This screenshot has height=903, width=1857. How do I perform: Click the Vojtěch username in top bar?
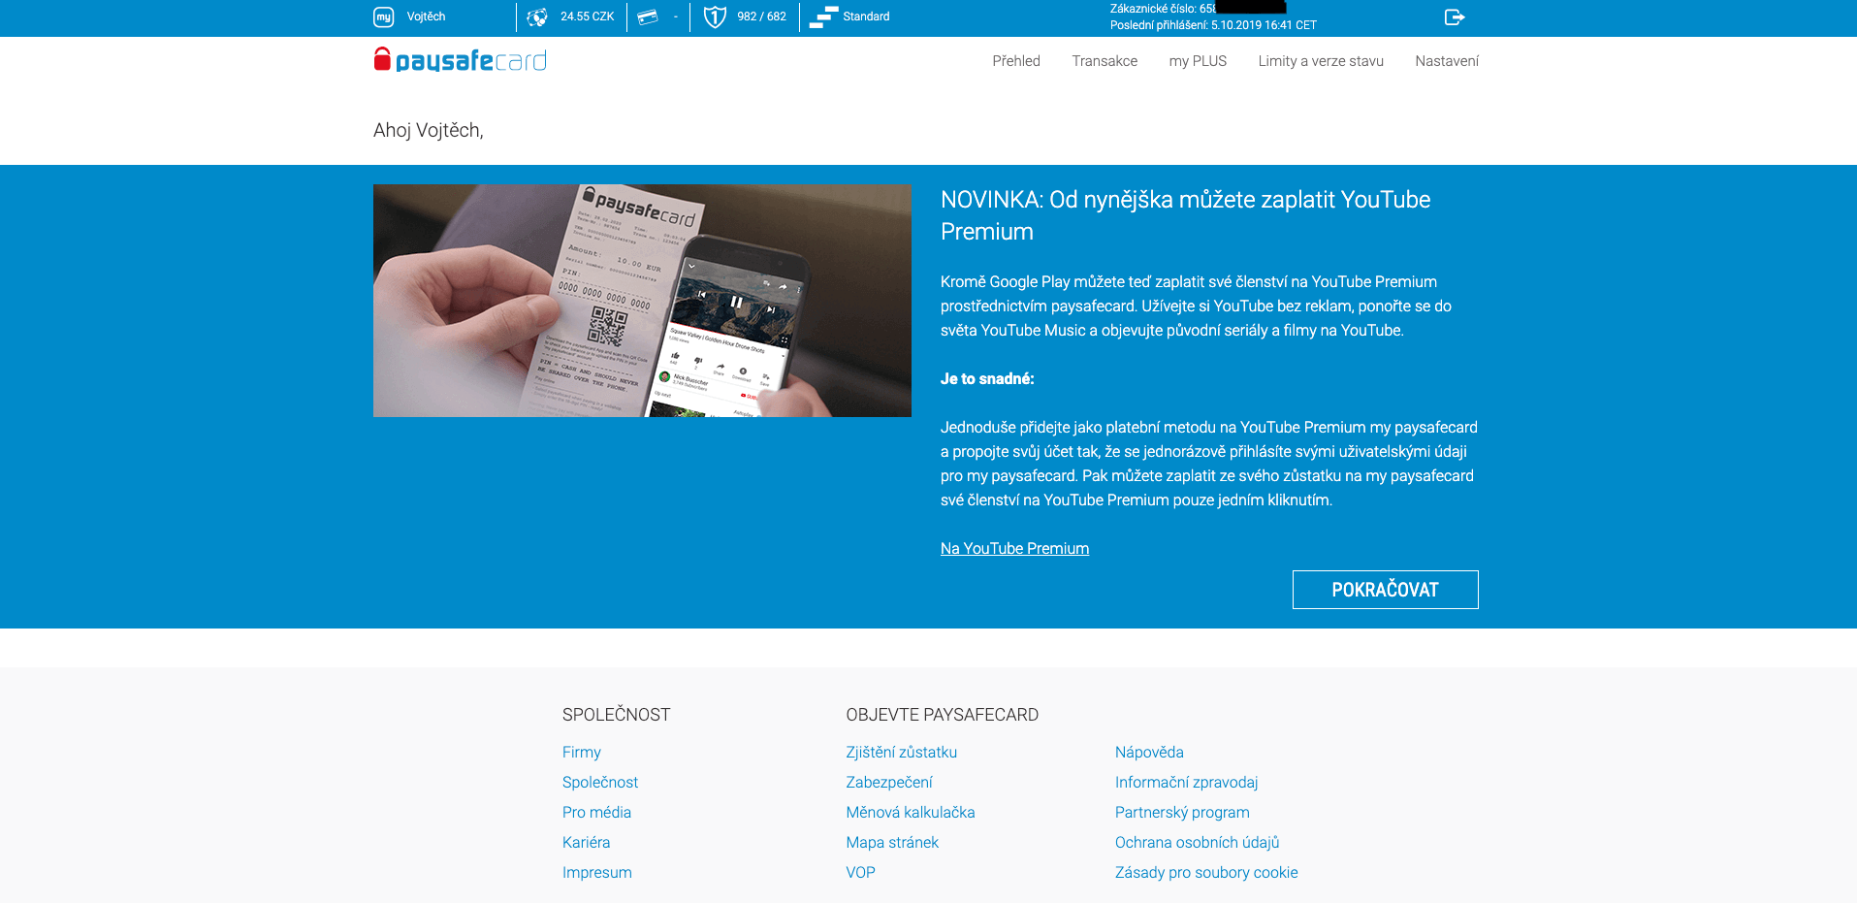pyautogui.click(x=426, y=16)
